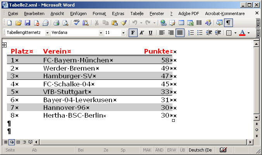The height and width of the screenshot is (155, 262).
Task: Align text left
Action: [162, 33]
